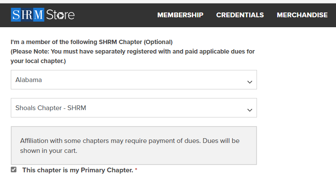Click the 'Shoals Chapter - SHRM' selected value text
The height and width of the screenshot is (187, 336).
pyautogui.click(x=51, y=108)
